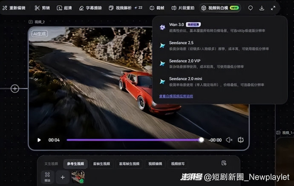Switch to the 视频续写 tab
The height and width of the screenshot is (186, 294).
178,164
